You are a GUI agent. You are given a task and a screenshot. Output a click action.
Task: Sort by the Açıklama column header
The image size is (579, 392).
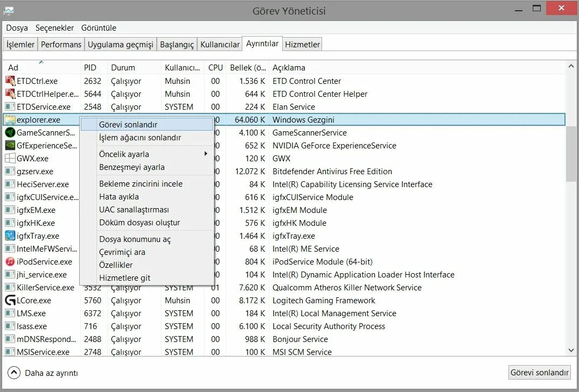tap(416, 68)
